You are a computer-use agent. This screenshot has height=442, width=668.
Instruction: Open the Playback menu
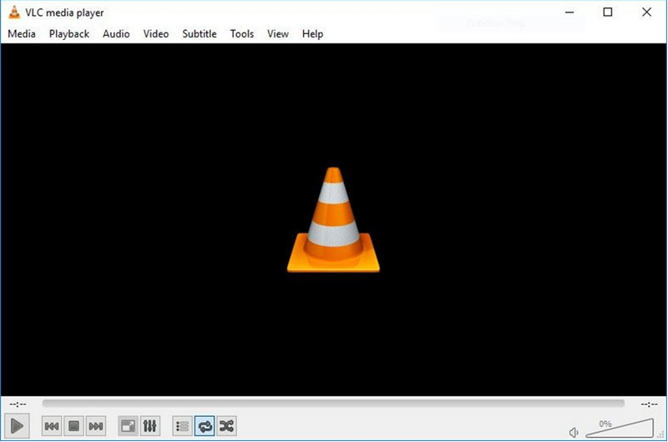coord(68,34)
